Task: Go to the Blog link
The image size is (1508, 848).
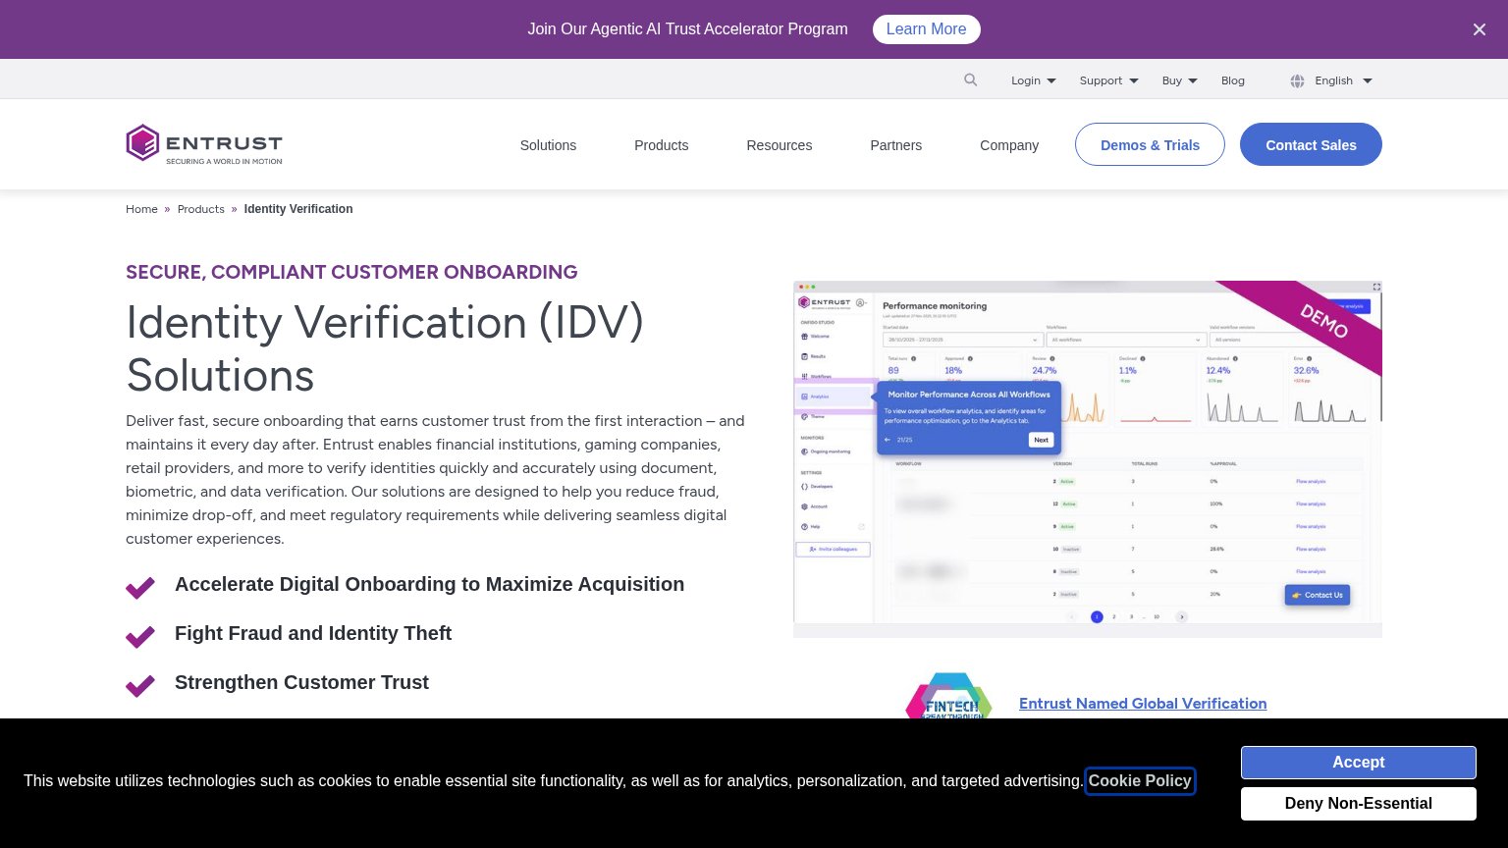Action: [1233, 80]
